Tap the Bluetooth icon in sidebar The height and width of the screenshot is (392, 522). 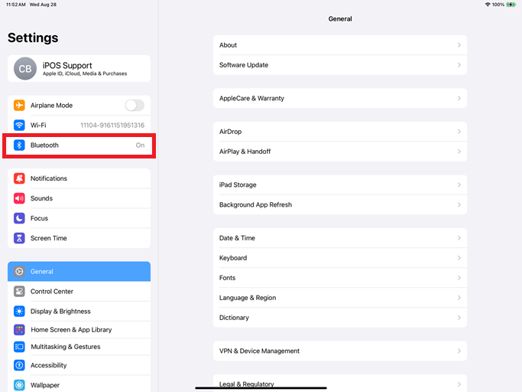click(19, 145)
